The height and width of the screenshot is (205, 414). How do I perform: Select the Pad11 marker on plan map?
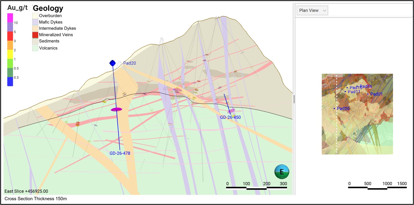pos(345,92)
